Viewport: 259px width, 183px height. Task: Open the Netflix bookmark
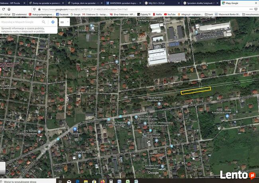(x=157, y=14)
